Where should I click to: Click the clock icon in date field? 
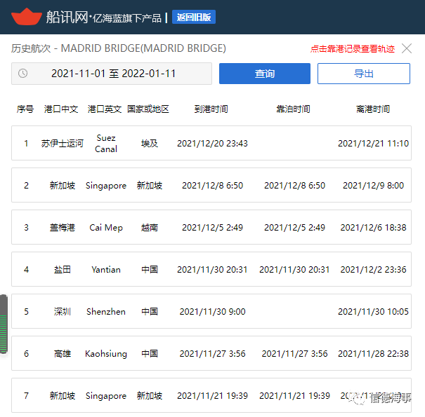tap(22, 74)
